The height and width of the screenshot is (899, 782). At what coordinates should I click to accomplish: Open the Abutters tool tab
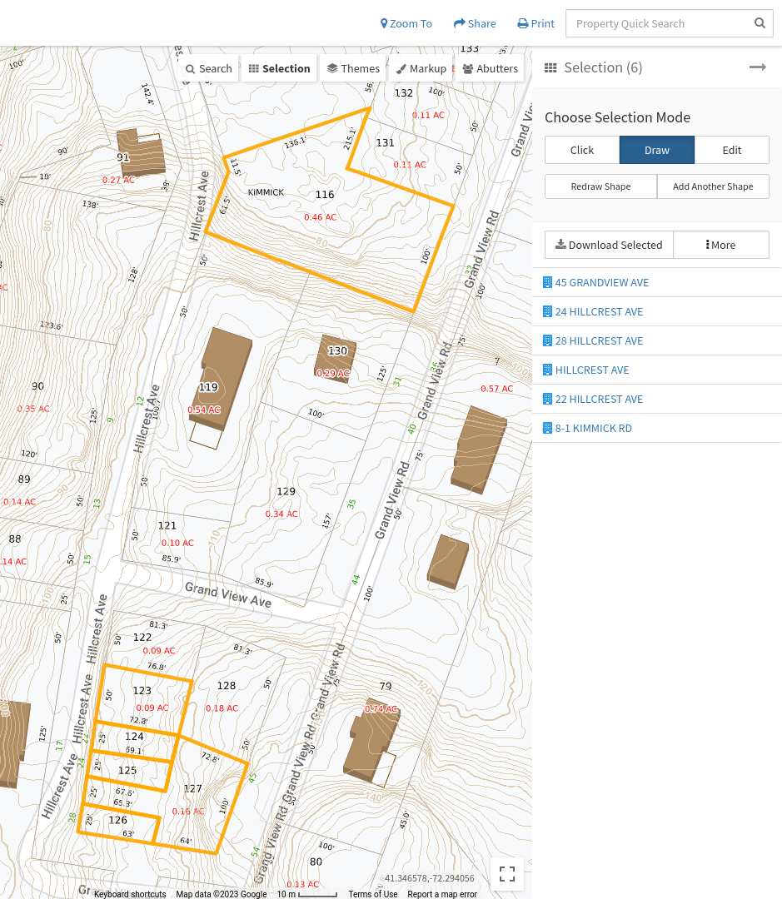(x=490, y=68)
